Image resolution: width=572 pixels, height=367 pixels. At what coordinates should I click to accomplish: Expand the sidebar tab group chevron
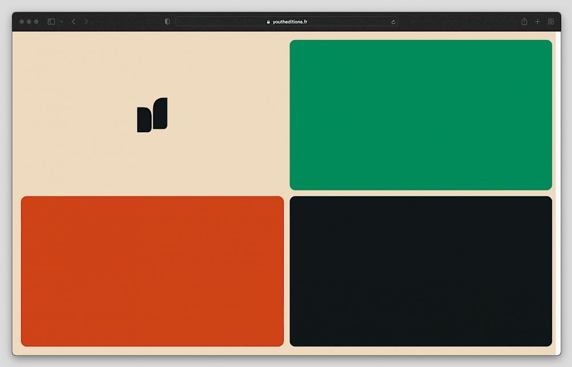pos(61,22)
